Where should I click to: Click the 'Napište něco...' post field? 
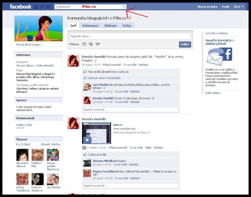pyautogui.click(x=130, y=36)
